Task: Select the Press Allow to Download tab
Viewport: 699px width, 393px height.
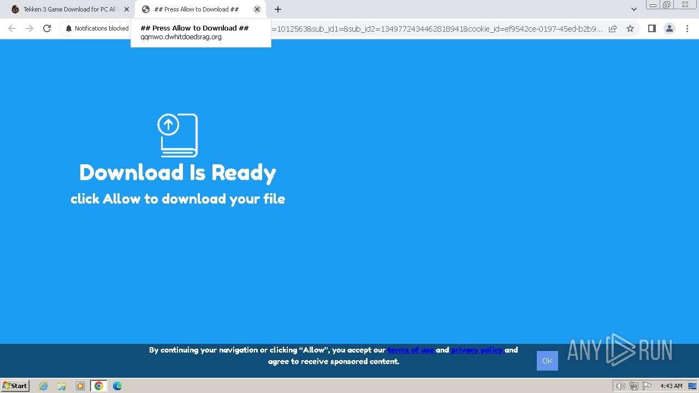Action: pyautogui.click(x=200, y=9)
